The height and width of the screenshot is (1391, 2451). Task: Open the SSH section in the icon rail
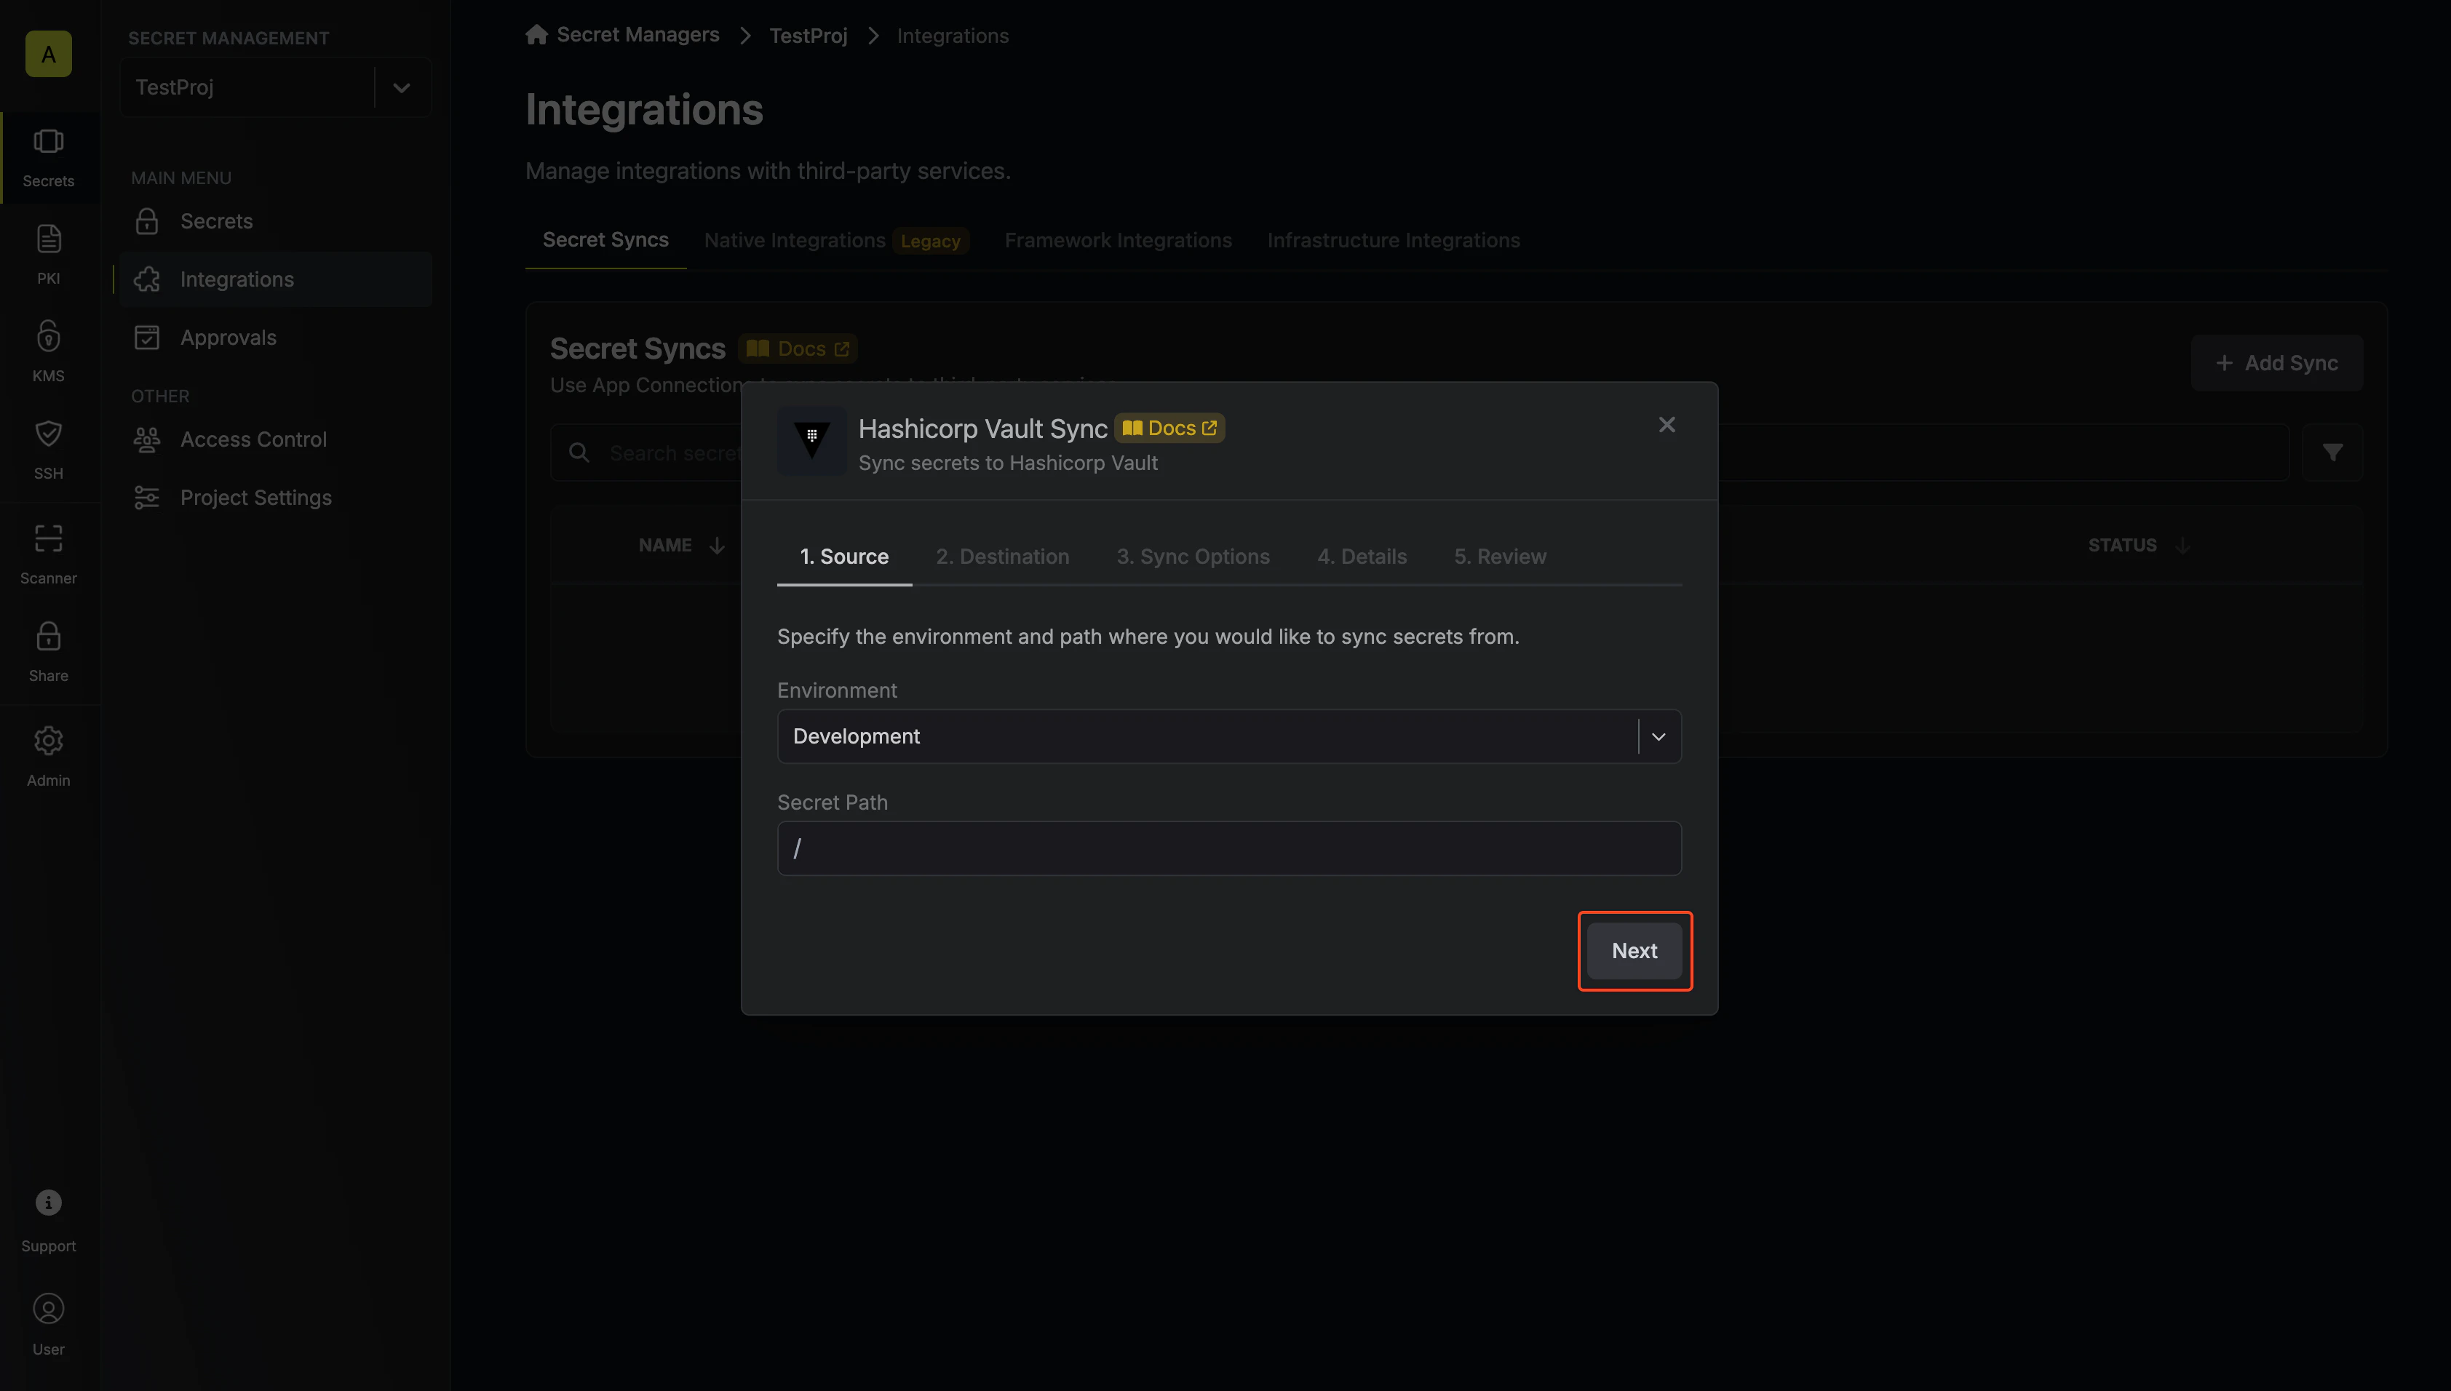point(49,449)
